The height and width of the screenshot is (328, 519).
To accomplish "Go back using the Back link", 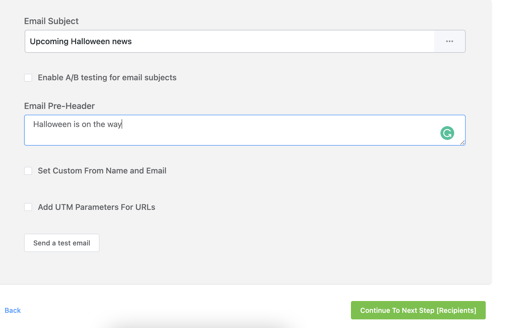I will 13,310.
